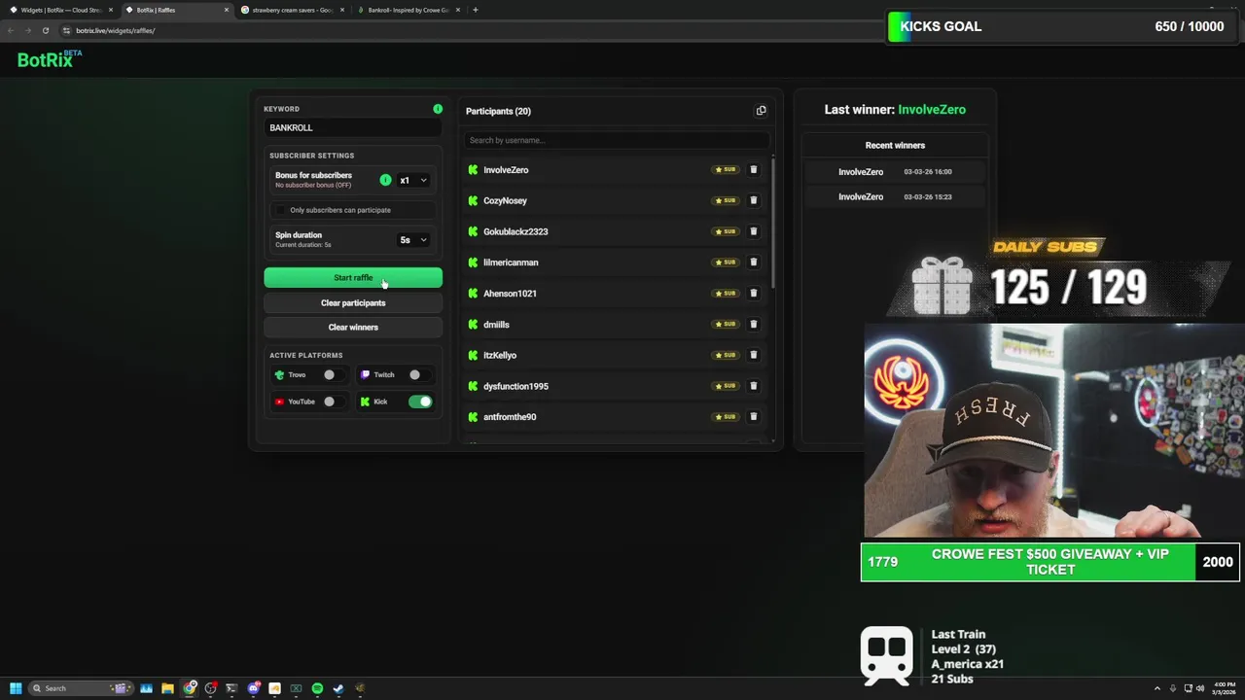The width and height of the screenshot is (1245, 700).
Task: Delete participant CozyNosey with the trash icon
Action: click(x=753, y=200)
